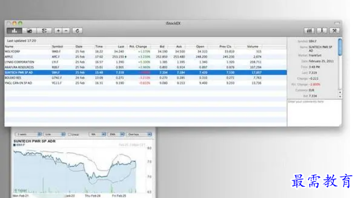Open the portfolio briefcase view in the toolbar
Viewport: 357px width, 198px height.
click(30, 31)
